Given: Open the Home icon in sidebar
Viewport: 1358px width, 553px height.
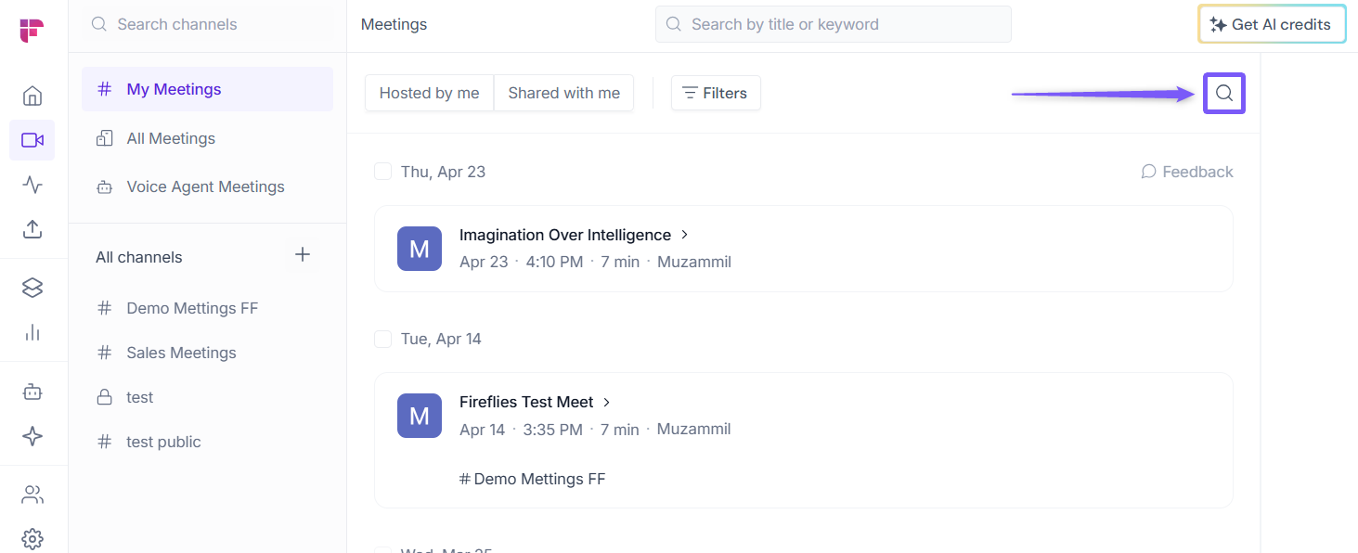Looking at the screenshot, I should tap(32, 96).
